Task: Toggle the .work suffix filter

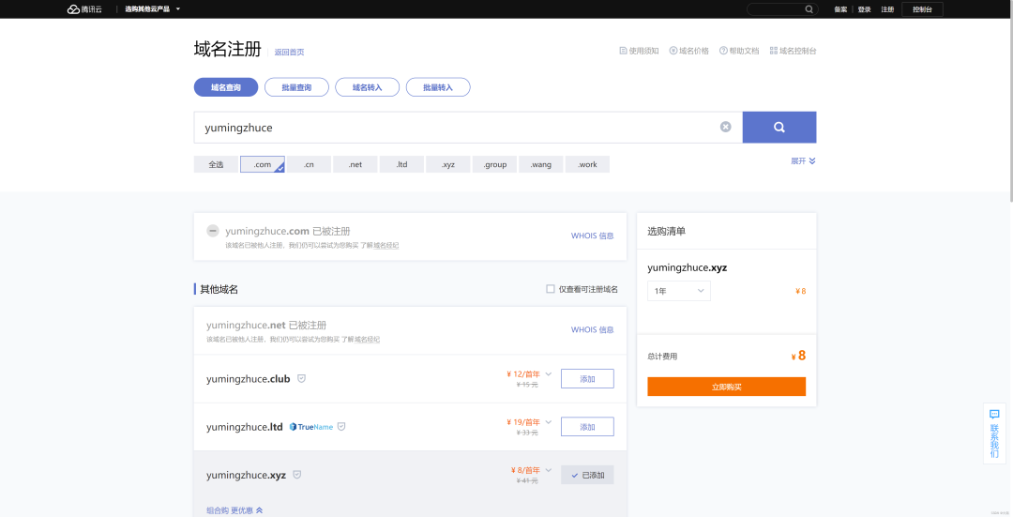Action: 588,164
